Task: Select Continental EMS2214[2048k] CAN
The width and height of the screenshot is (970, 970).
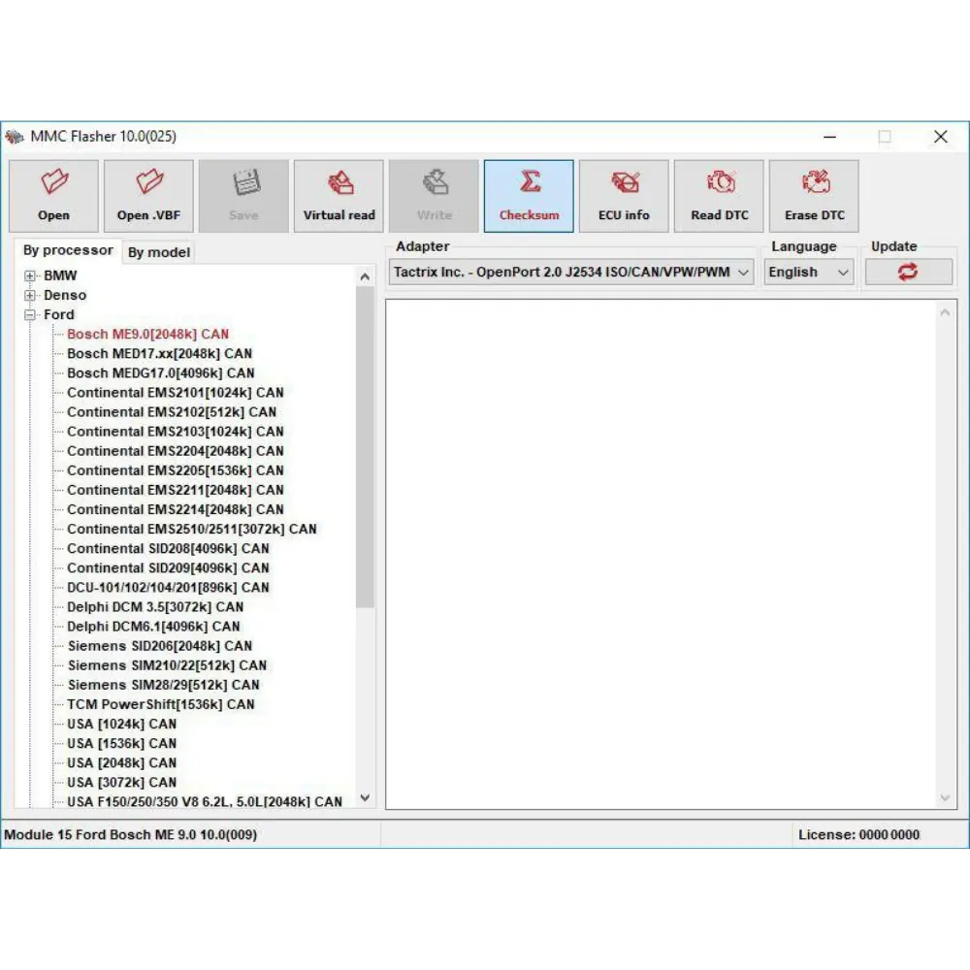Action: 176,510
